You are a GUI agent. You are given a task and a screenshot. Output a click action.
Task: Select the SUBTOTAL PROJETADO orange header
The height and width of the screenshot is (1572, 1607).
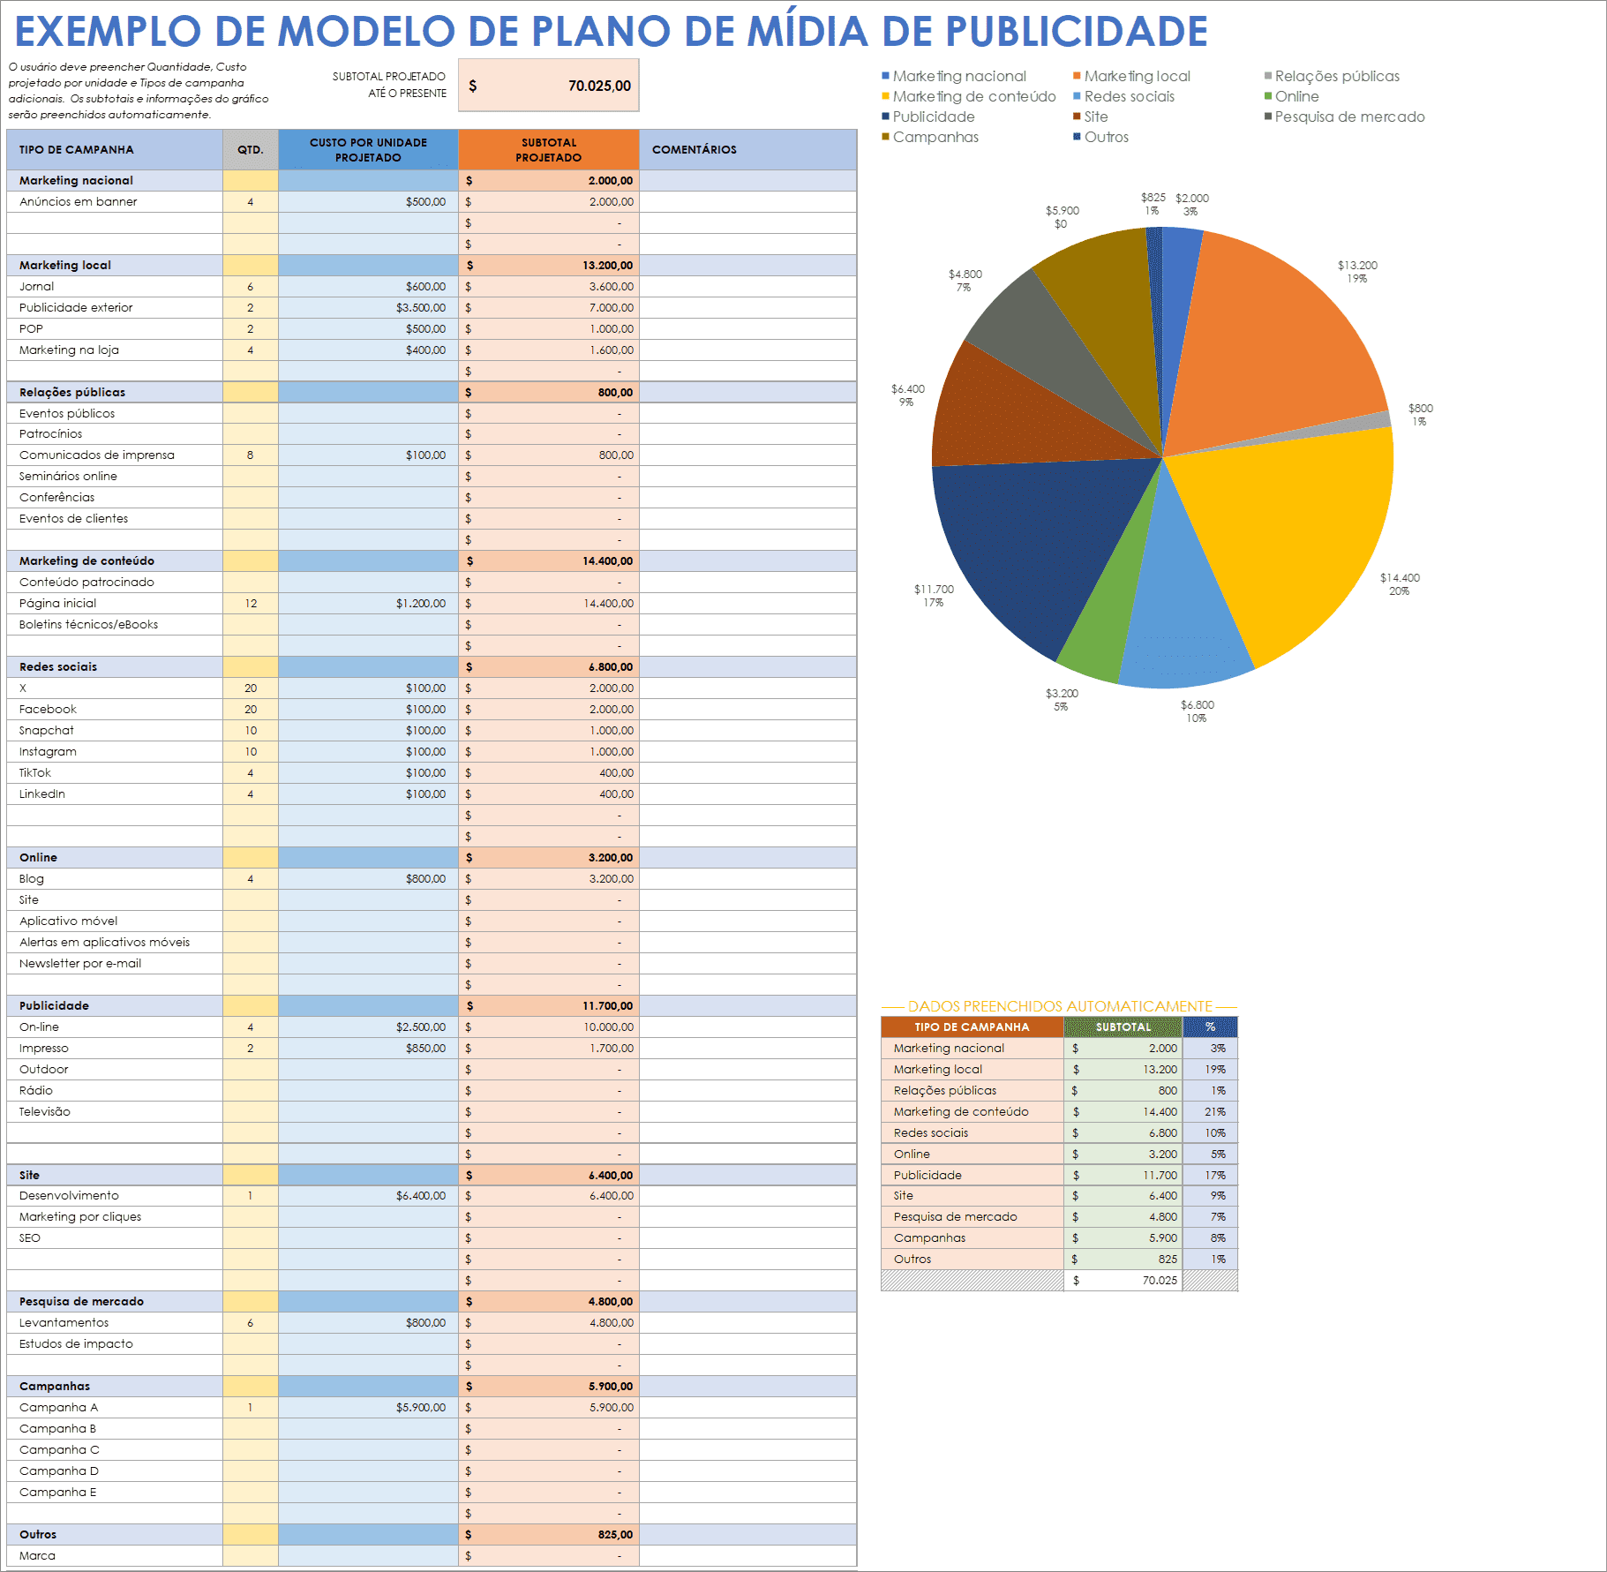548,149
